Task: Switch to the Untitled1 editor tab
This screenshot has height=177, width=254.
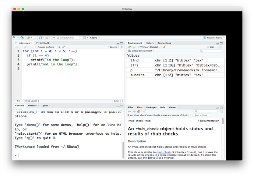Action: 44,43
